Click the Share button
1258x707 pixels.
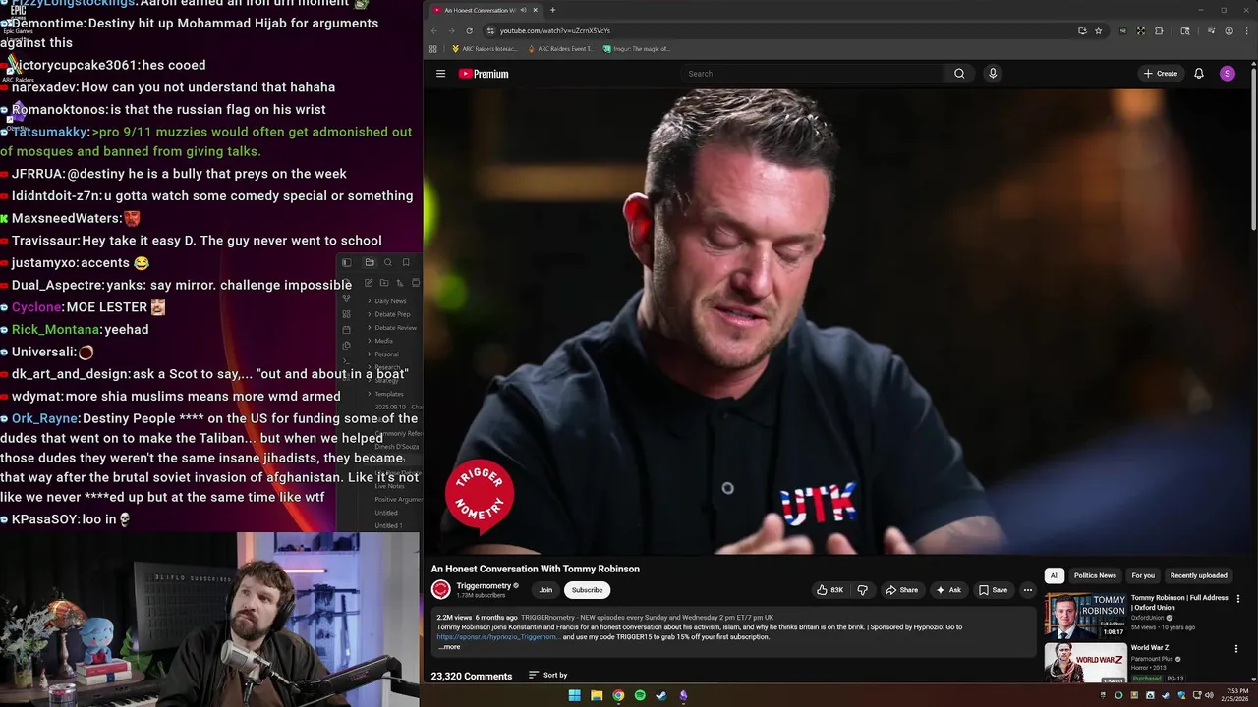[x=901, y=590]
